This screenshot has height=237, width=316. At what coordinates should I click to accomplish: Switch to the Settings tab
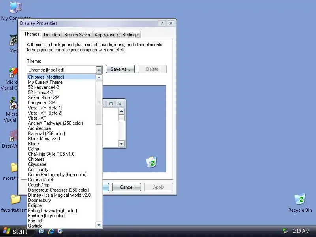(130, 35)
